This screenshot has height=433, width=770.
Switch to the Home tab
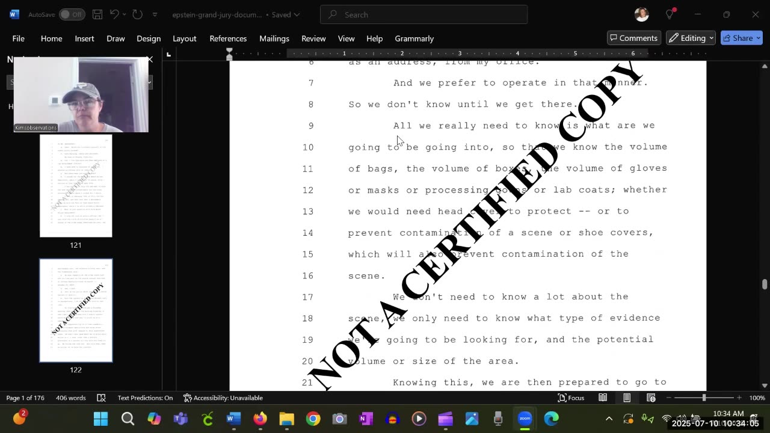point(52,38)
